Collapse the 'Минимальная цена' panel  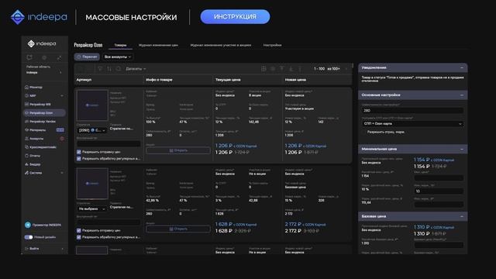pos(462,149)
